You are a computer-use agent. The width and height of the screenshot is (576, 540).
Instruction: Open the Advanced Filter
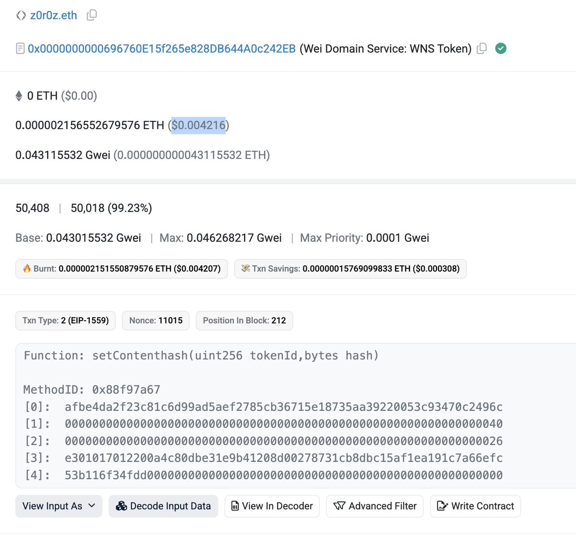click(x=375, y=506)
